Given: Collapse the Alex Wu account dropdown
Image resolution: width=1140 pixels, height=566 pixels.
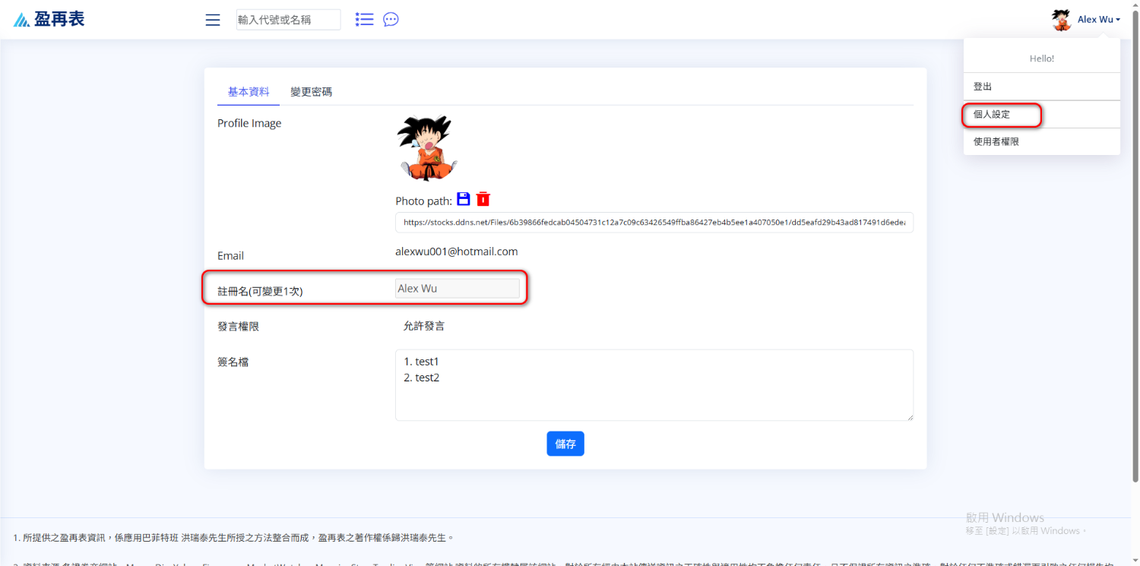Looking at the screenshot, I should [x=1098, y=20].
